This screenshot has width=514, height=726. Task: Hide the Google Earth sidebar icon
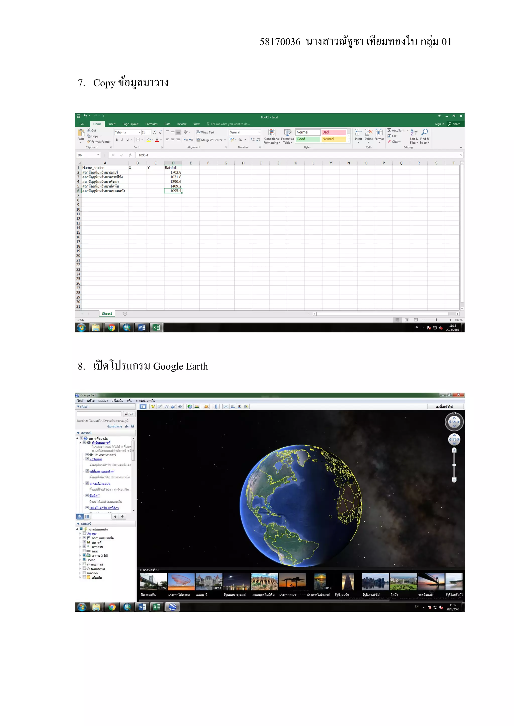click(143, 407)
